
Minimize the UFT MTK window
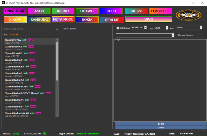click(x=185, y=3)
